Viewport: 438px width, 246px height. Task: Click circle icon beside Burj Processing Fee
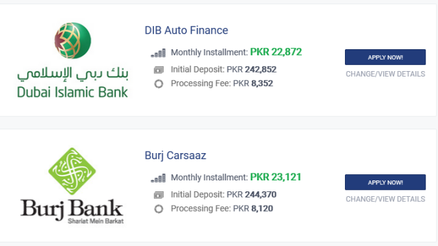point(159,209)
